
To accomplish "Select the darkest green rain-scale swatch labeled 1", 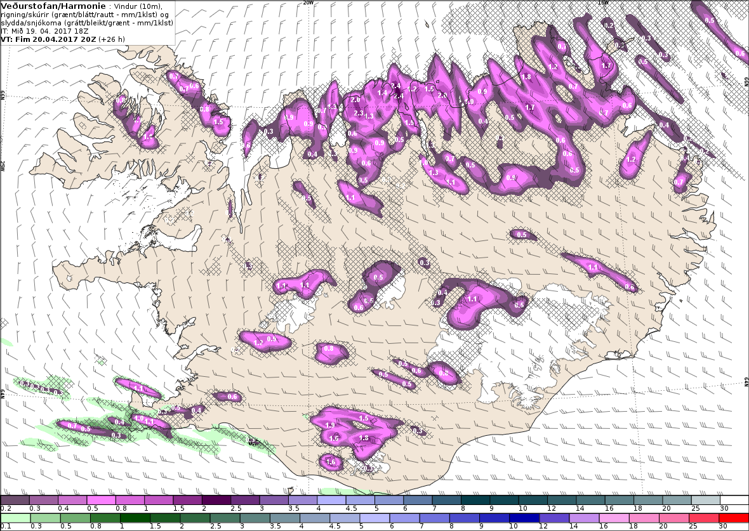I will pyautogui.click(x=135, y=518).
